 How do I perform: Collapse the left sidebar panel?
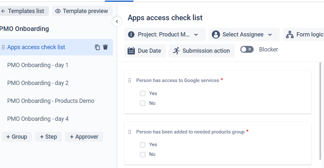[117, 22]
